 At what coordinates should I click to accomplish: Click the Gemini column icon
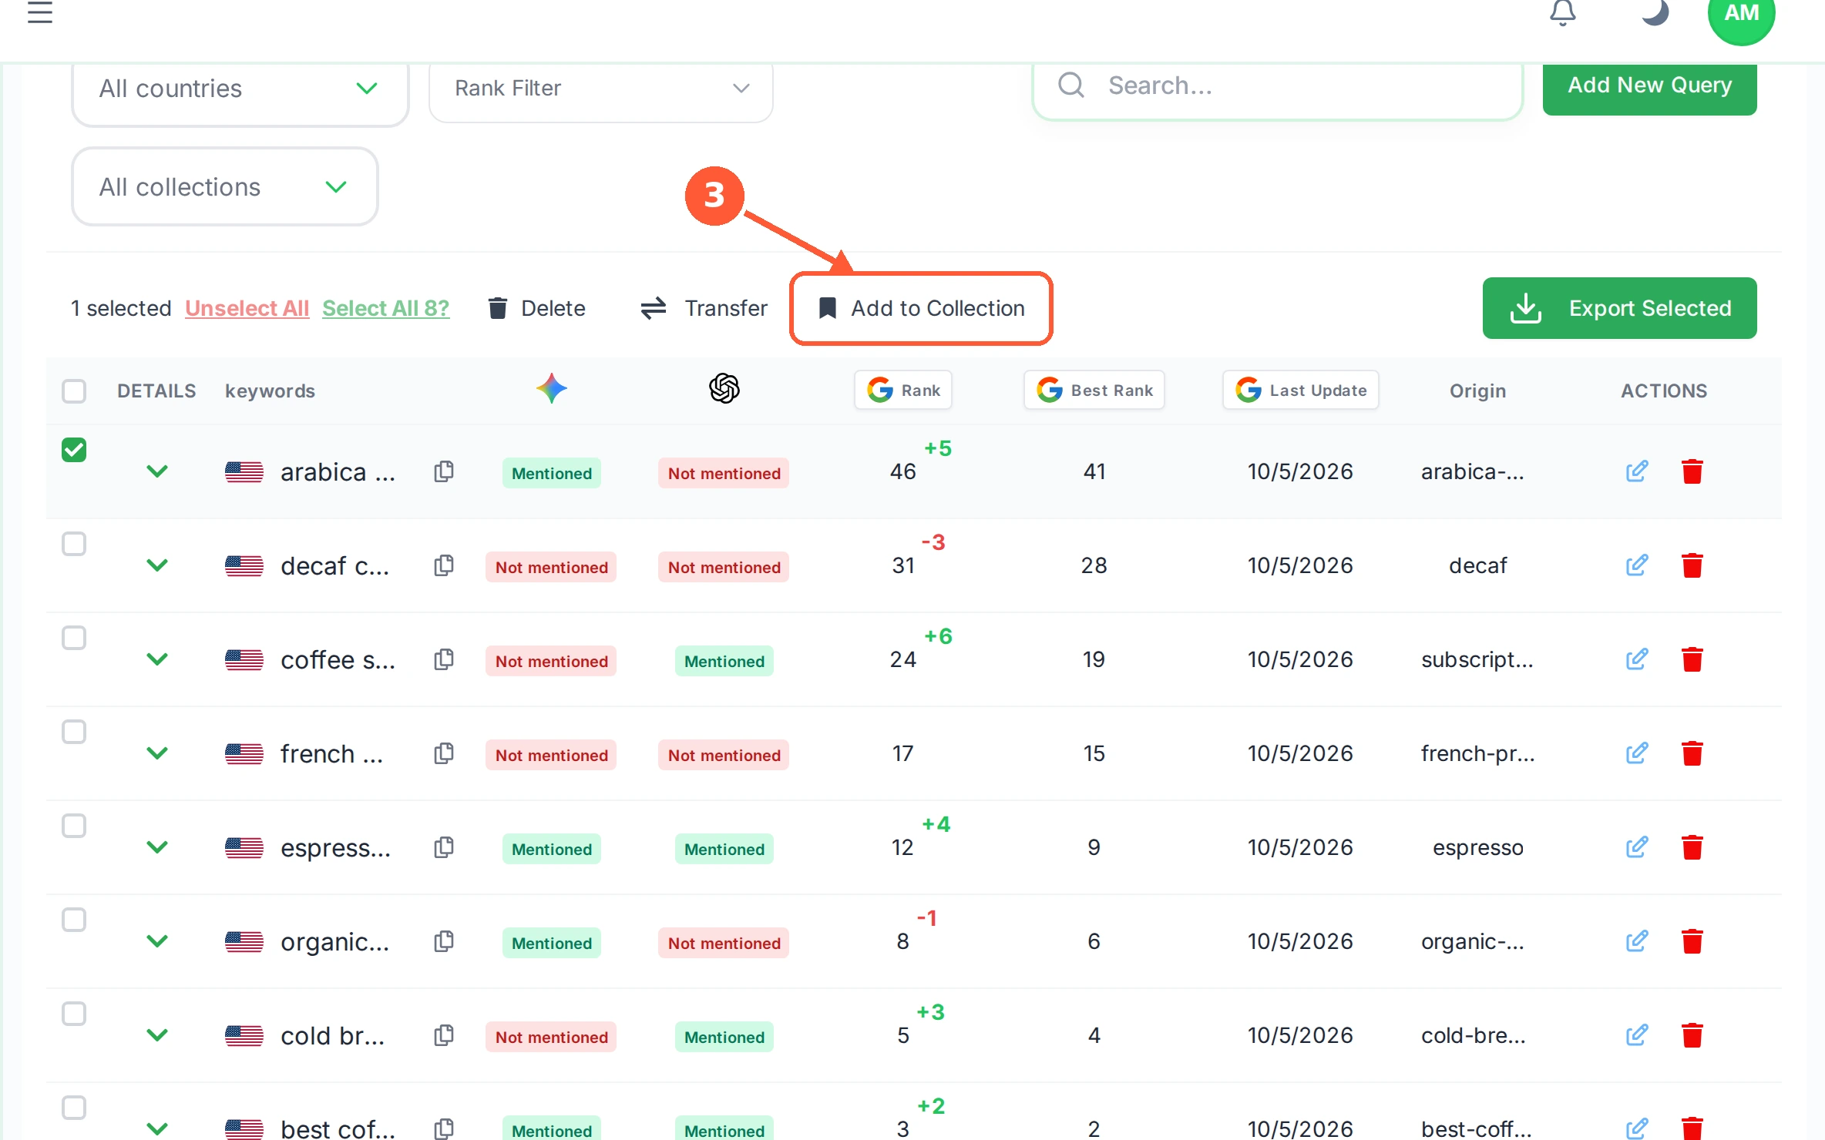[552, 388]
